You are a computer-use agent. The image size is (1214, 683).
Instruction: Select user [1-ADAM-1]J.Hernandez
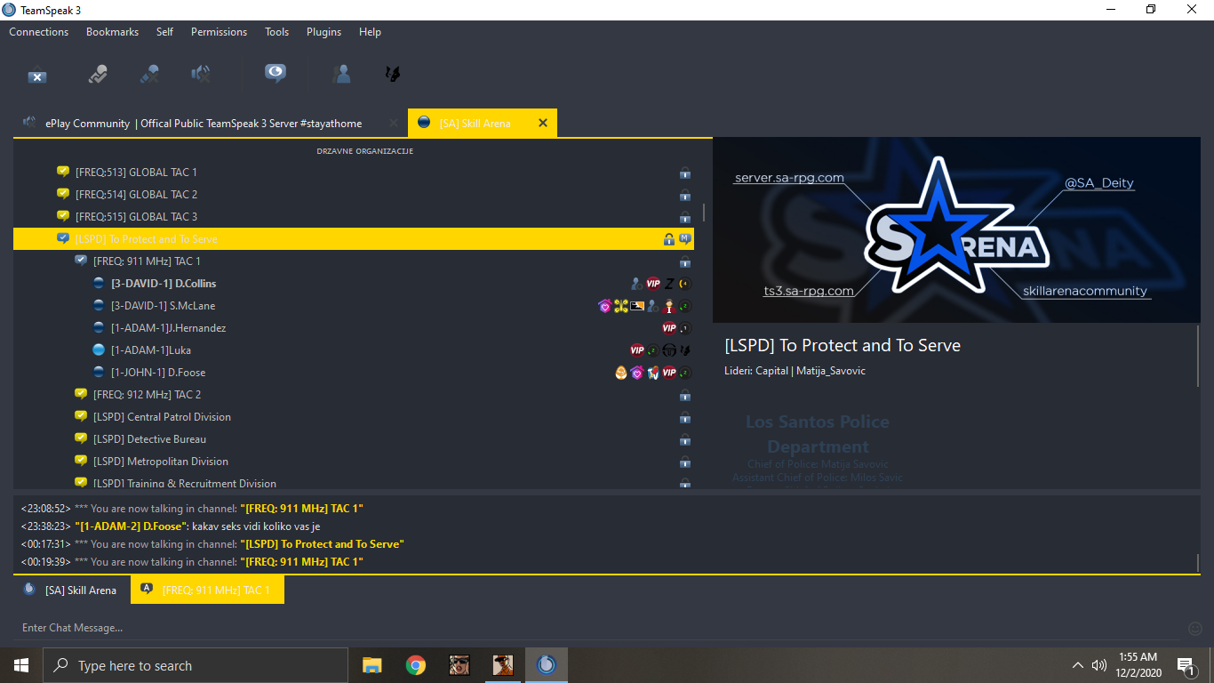168,327
